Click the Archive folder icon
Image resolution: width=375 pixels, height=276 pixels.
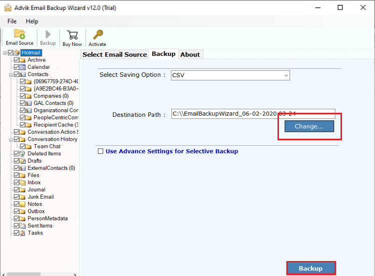click(22, 60)
